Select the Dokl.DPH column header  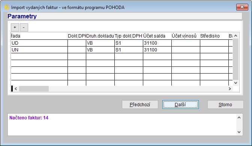pyautogui.click(x=77, y=36)
